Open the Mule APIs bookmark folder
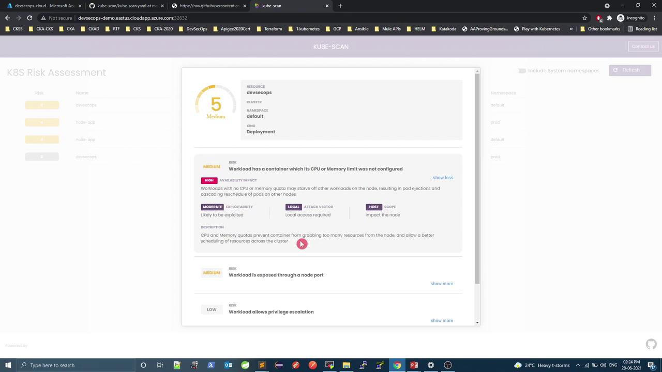Viewport: 662px width, 372px height. tap(387, 29)
